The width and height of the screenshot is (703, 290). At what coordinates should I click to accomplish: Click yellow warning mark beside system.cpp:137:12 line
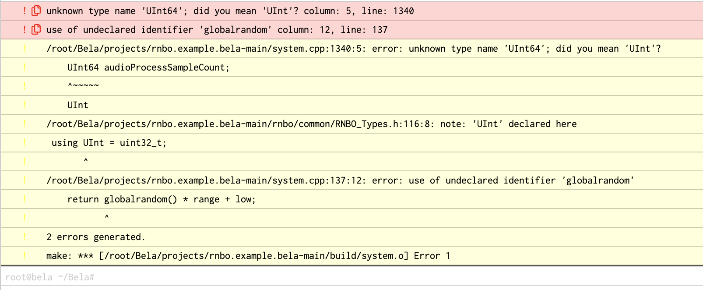(x=25, y=180)
